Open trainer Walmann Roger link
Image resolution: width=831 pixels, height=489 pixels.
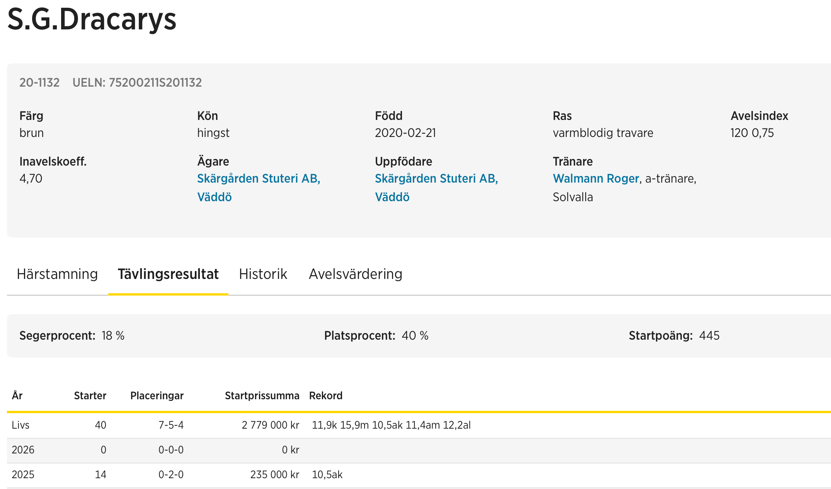tap(596, 178)
